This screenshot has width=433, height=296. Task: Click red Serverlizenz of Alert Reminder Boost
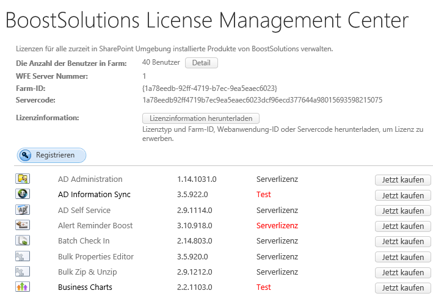[x=277, y=225]
